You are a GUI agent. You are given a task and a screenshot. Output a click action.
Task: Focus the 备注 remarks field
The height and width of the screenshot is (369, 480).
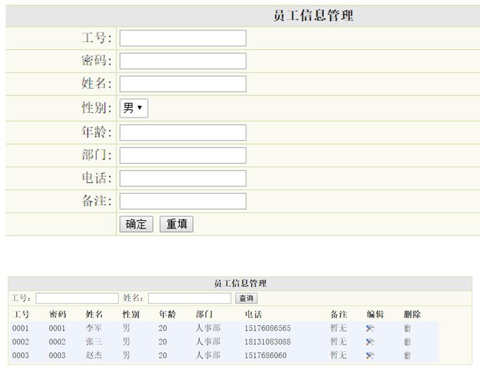pyautogui.click(x=183, y=201)
